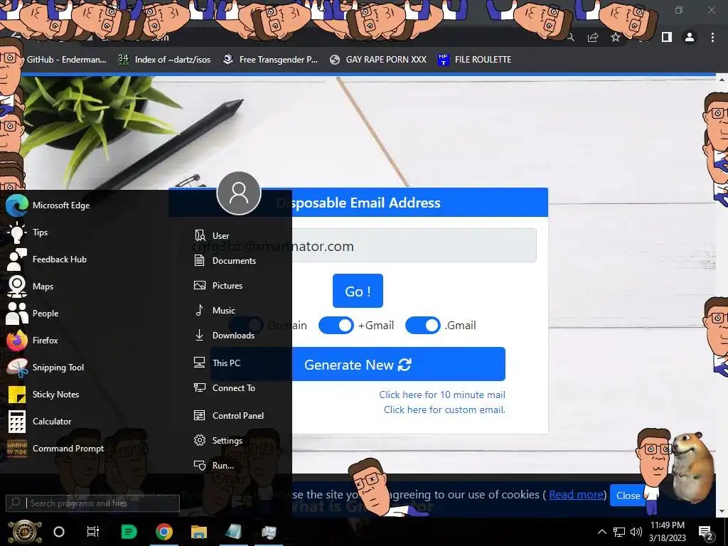Viewport: 728px width, 546px height.
Task: Open Pictures in start menu
Action: (218, 286)
